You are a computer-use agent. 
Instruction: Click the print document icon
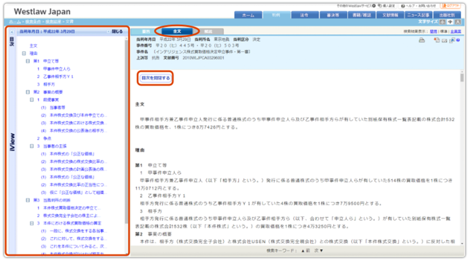click(x=422, y=40)
